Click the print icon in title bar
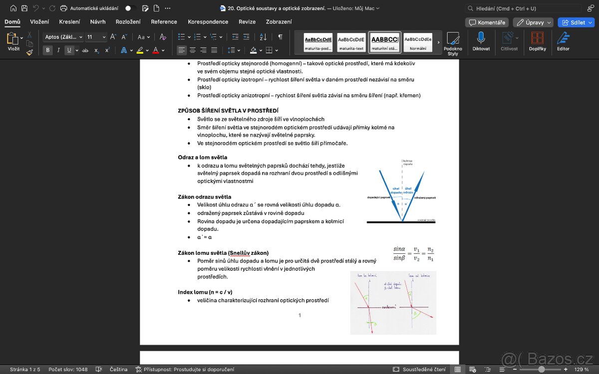 point(63,8)
